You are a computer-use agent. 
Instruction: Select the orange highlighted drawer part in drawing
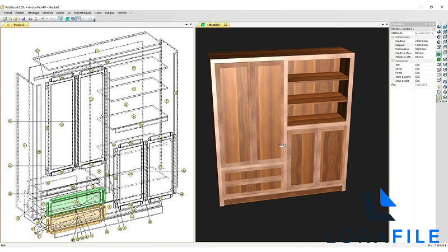tap(75, 220)
